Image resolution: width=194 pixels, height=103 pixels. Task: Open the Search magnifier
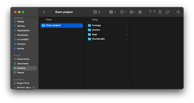click(x=178, y=12)
